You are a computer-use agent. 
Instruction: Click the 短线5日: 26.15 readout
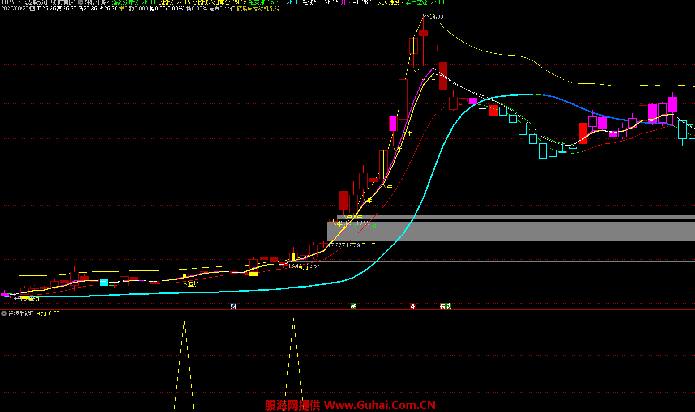point(321,2)
